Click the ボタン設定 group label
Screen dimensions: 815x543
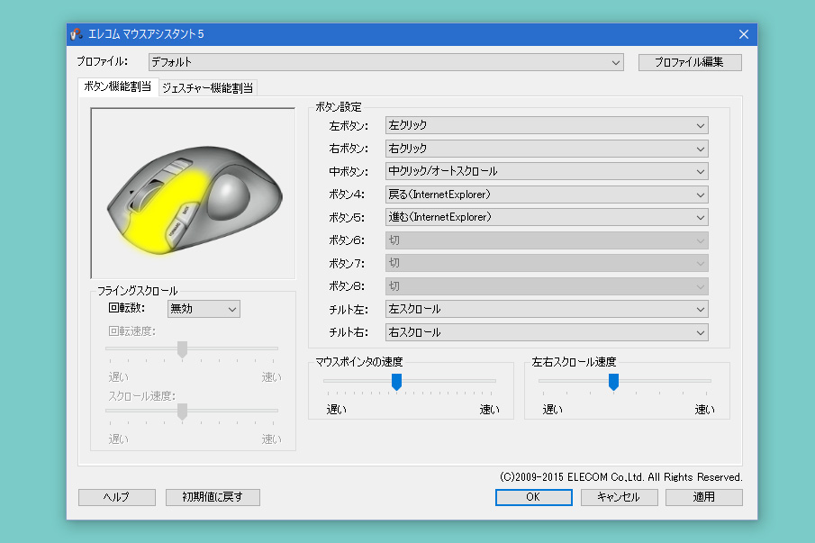pyautogui.click(x=339, y=107)
